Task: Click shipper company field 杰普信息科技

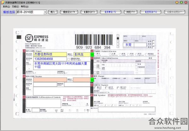Action: coord(50,54)
